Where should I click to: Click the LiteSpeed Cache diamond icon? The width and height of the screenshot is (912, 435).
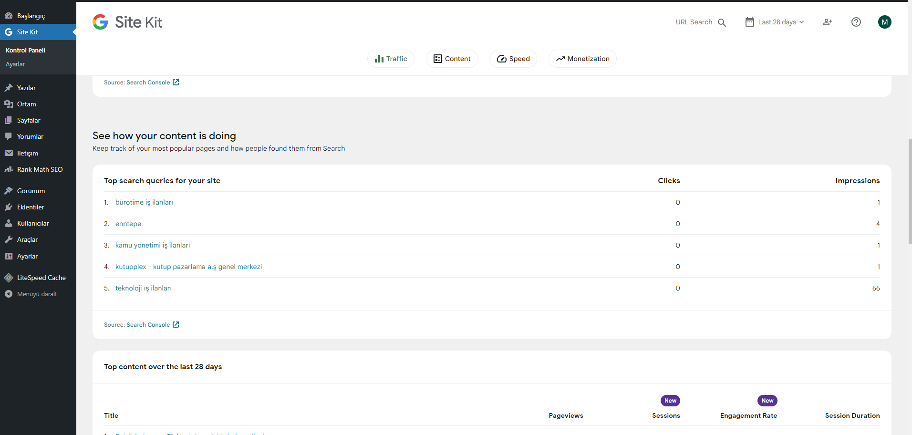point(9,278)
